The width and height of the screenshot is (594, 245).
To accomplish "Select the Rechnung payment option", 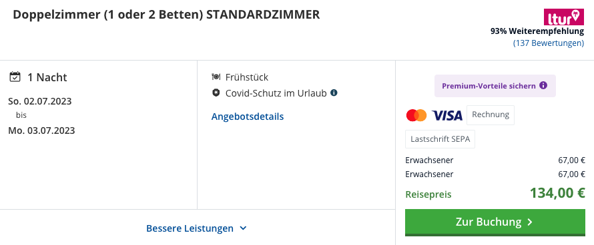I will 491,115.
